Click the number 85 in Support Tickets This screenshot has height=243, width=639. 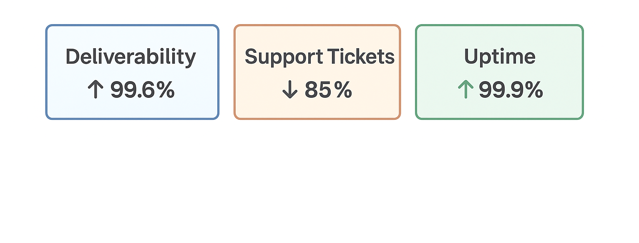(x=318, y=89)
